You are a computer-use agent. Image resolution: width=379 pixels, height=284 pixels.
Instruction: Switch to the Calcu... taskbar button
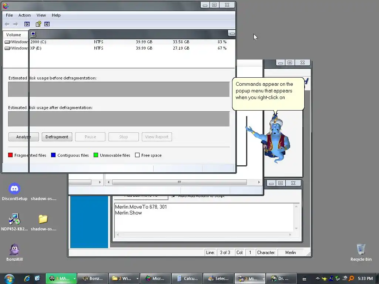pyautogui.click(x=187, y=278)
